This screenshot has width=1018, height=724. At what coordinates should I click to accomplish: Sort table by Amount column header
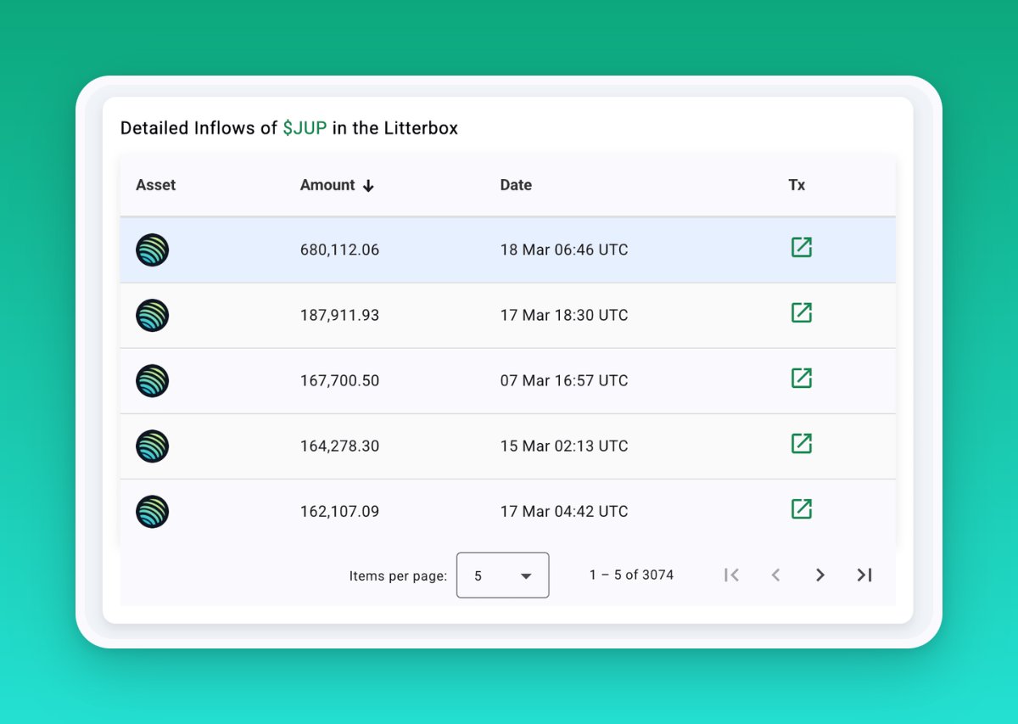click(x=327, y=185)
